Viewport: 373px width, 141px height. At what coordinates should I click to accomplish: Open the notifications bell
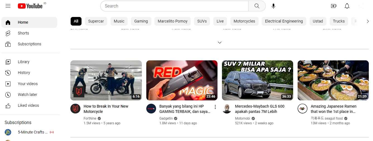(347, 6)
